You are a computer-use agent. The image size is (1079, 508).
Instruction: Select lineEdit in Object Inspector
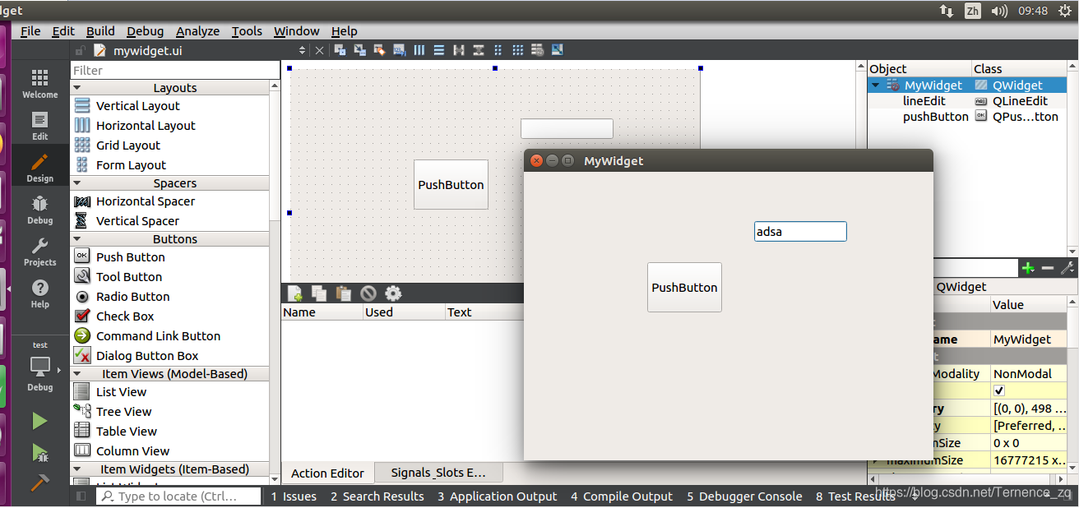[924, 101]
